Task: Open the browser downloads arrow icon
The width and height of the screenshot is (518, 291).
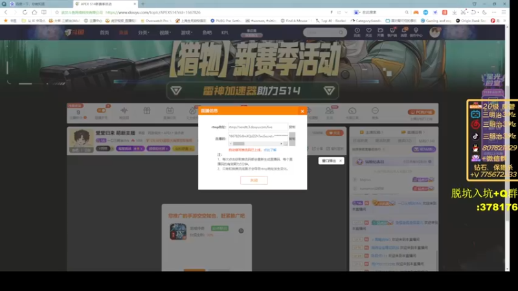Action: point(455,12)
